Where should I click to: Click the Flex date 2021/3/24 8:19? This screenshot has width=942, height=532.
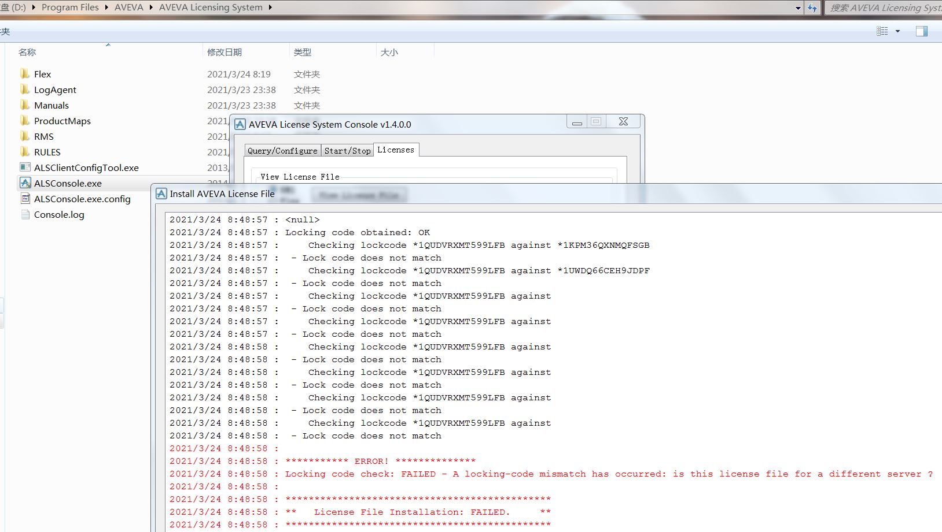click(x=239, y=74)
